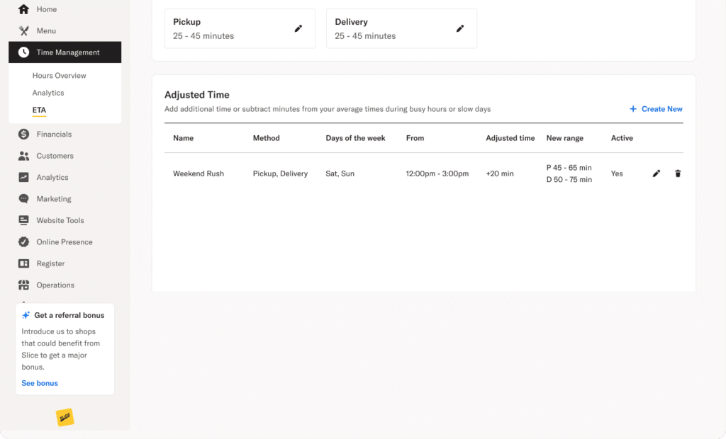The width and height of the screenshot is (726, 439).
Task: Click the Online Presence checkmark badge icon
Action: click(x=23, y=242)
